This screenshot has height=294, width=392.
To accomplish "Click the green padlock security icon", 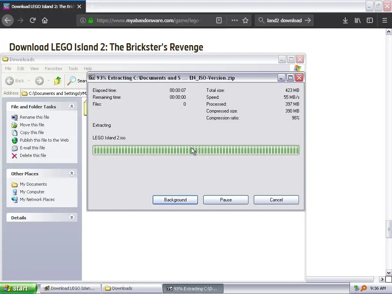I will click(x=91, y=20).
